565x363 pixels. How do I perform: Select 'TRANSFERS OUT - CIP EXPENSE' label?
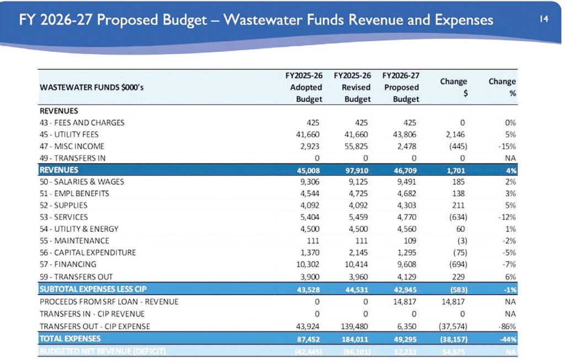pyautogui.click(x=95, y=327)
